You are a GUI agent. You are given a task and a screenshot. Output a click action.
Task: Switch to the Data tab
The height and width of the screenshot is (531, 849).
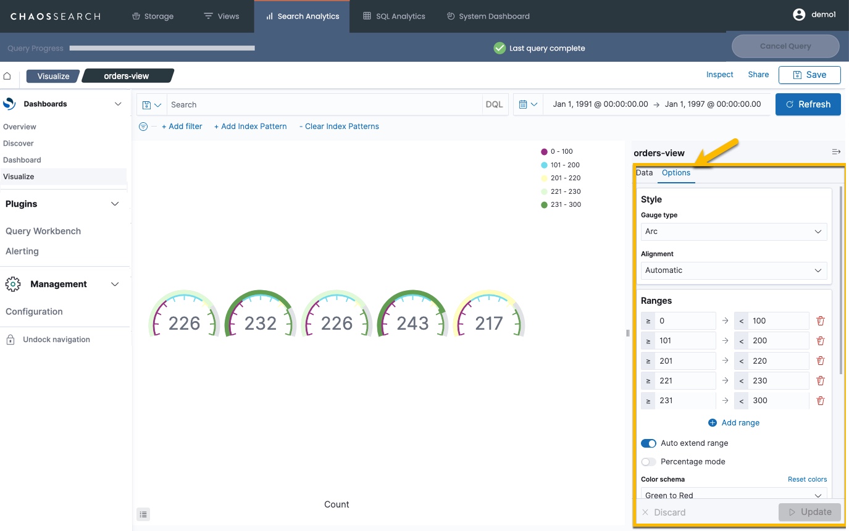[x=644, y=173]
